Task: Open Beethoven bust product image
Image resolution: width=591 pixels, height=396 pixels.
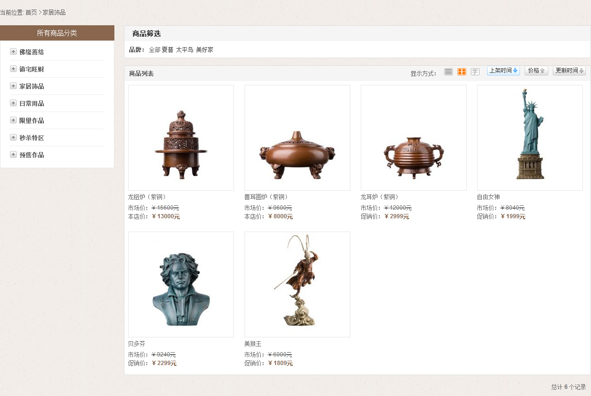Action: click(181, 284)
